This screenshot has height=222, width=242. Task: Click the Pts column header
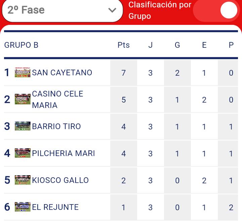124,45
